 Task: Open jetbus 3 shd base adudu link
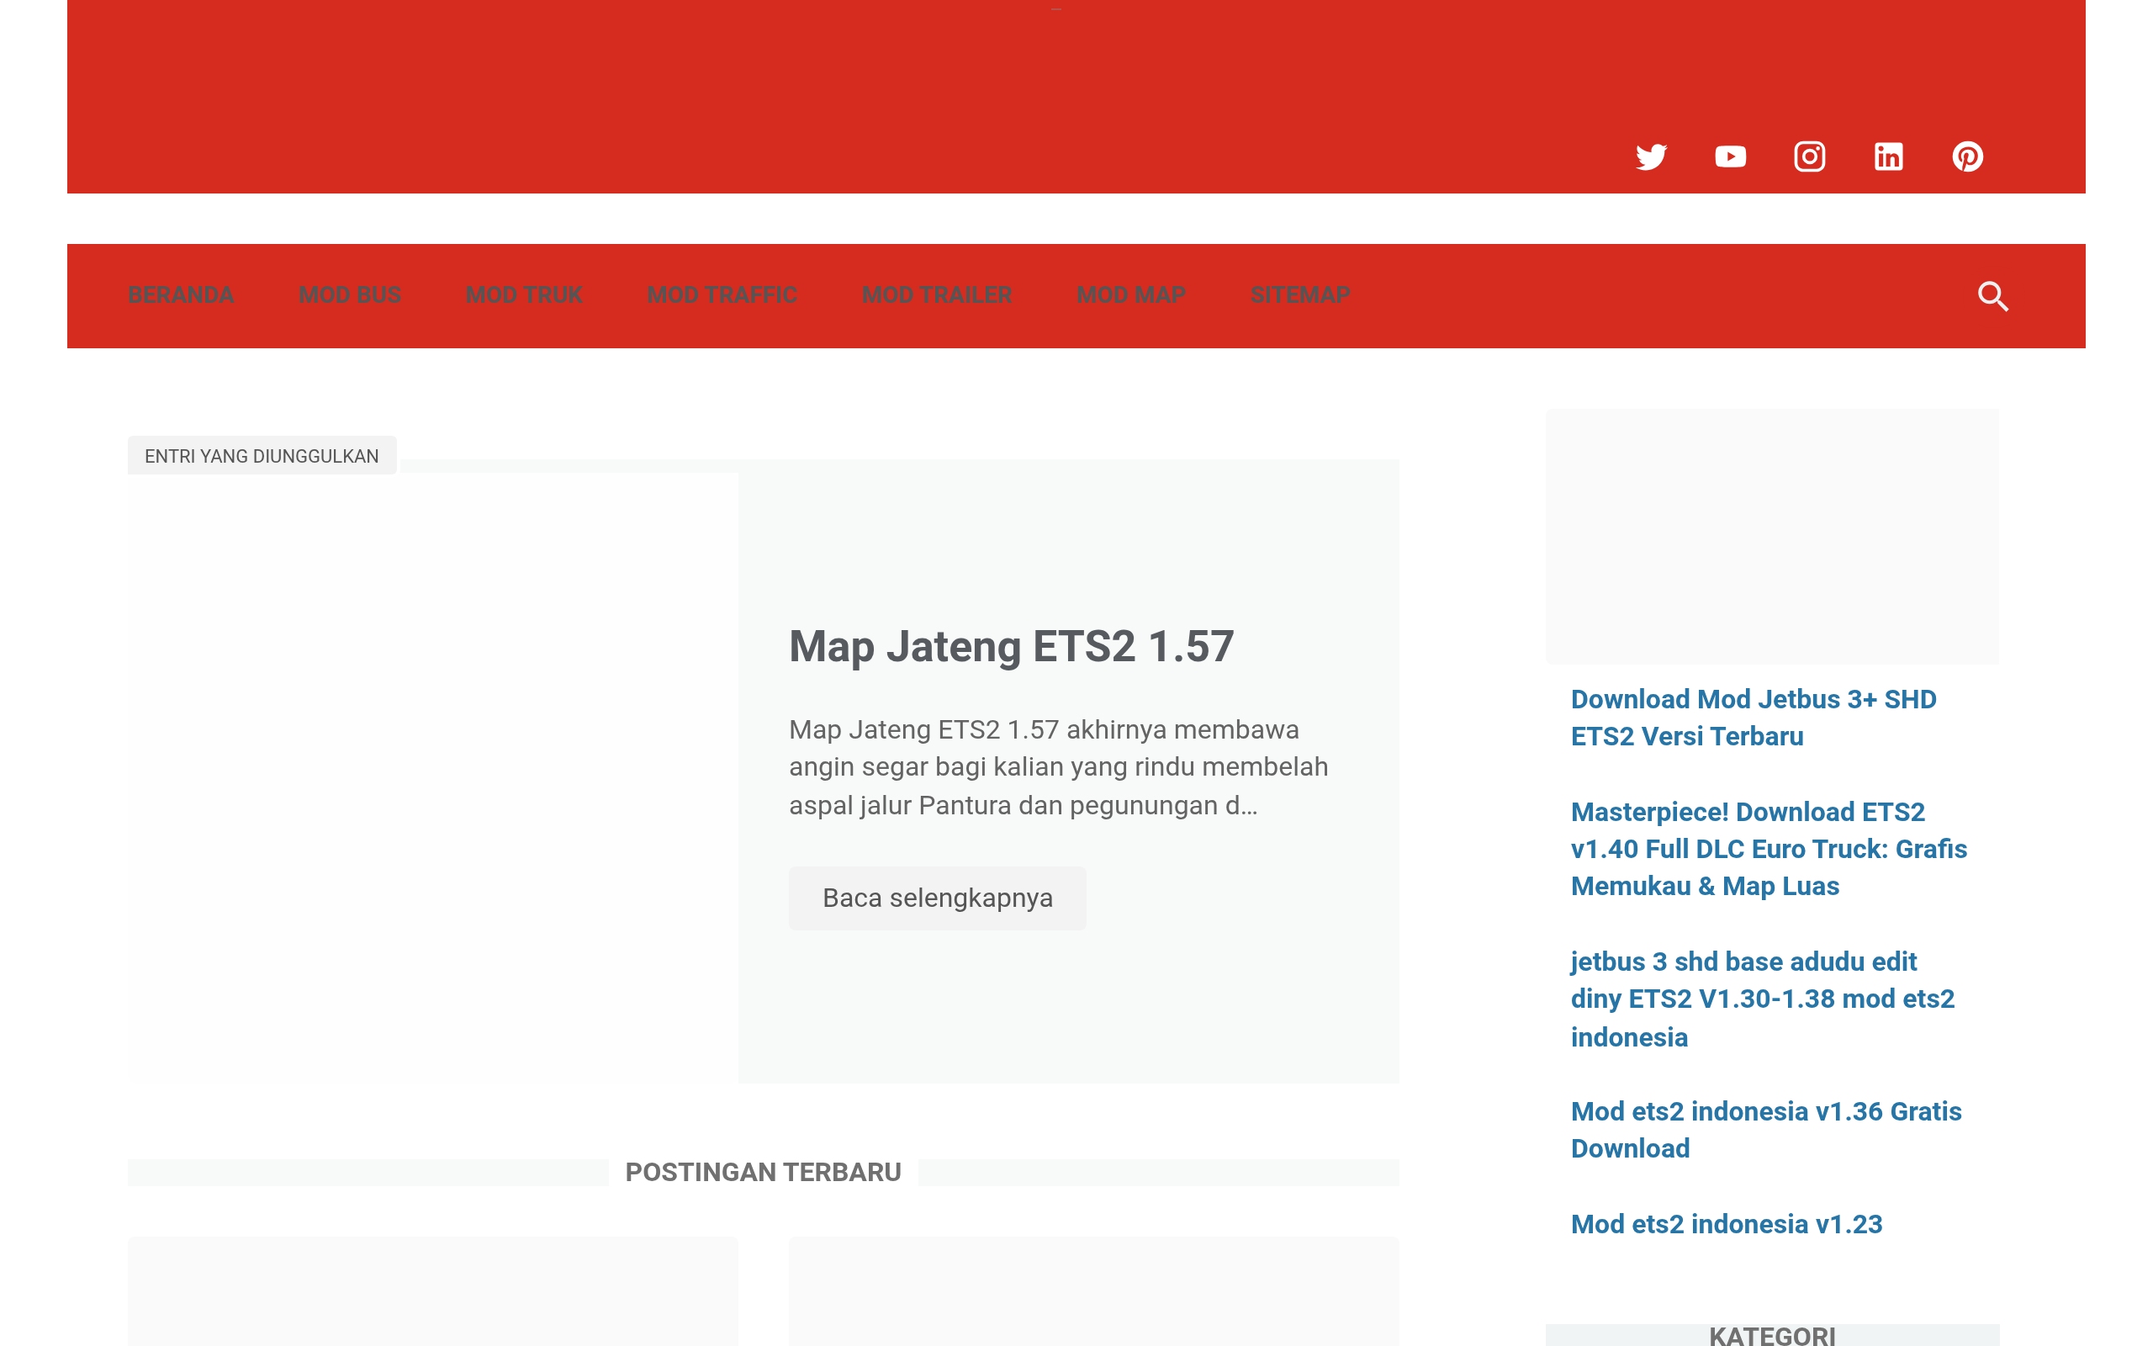point(1762,999)
